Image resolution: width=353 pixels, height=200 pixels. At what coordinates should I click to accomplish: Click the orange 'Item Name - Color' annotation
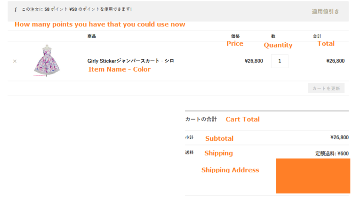point(120,69)
